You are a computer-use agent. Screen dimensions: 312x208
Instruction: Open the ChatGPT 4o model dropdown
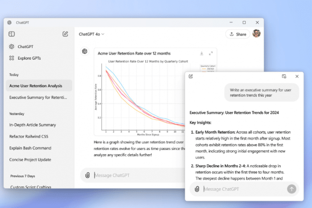pyautogui.click(x=92, y=34)
